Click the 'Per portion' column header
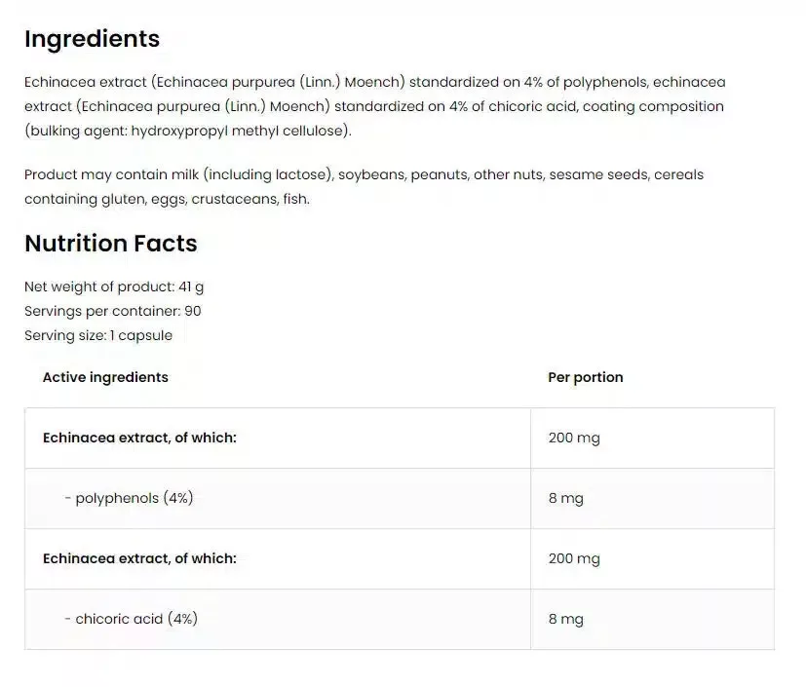Image resolution: width=806 pixels, height=687 pixels. [x=586, y=377]
